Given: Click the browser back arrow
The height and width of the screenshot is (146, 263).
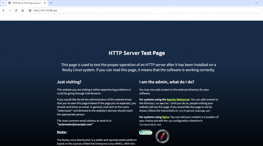Looking at the screenshot, I should tap(4, 10).
